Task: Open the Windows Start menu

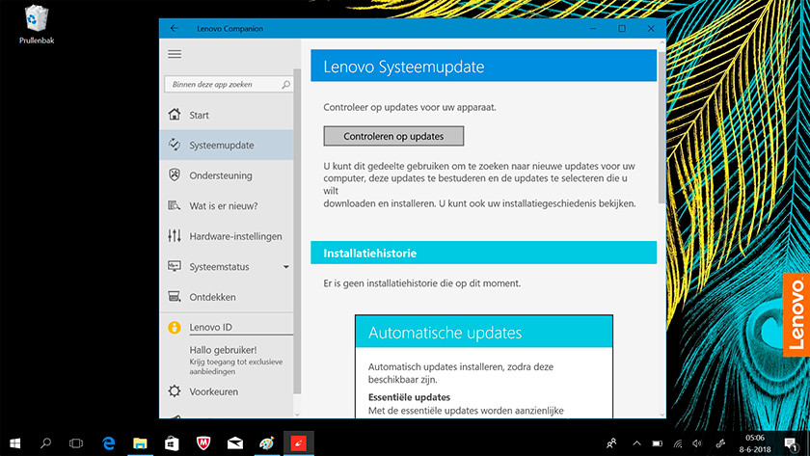Action: (15, 443)
